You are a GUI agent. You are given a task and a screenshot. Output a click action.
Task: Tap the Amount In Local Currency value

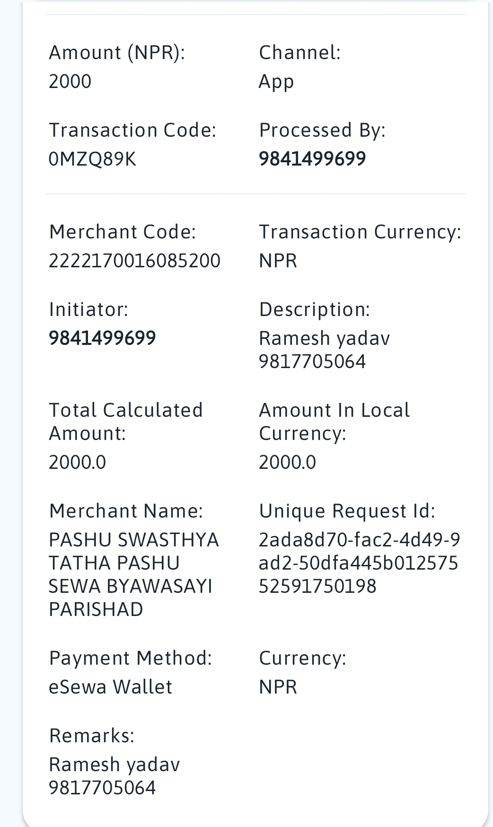[x=287, y=462]
